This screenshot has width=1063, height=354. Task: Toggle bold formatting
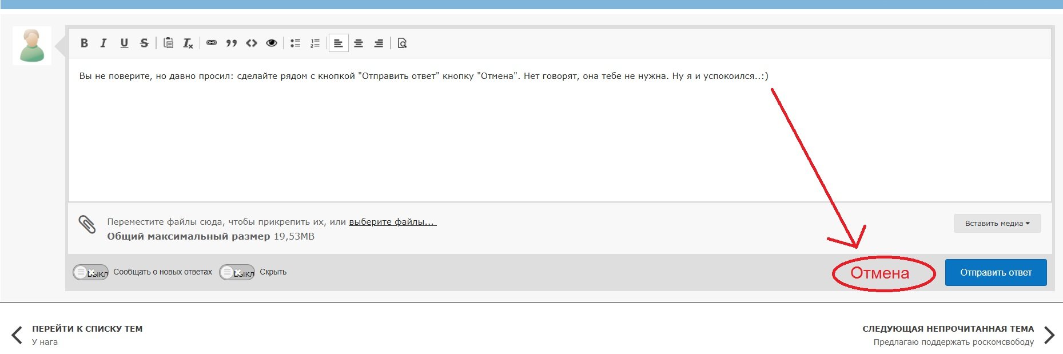coord(84,43)
